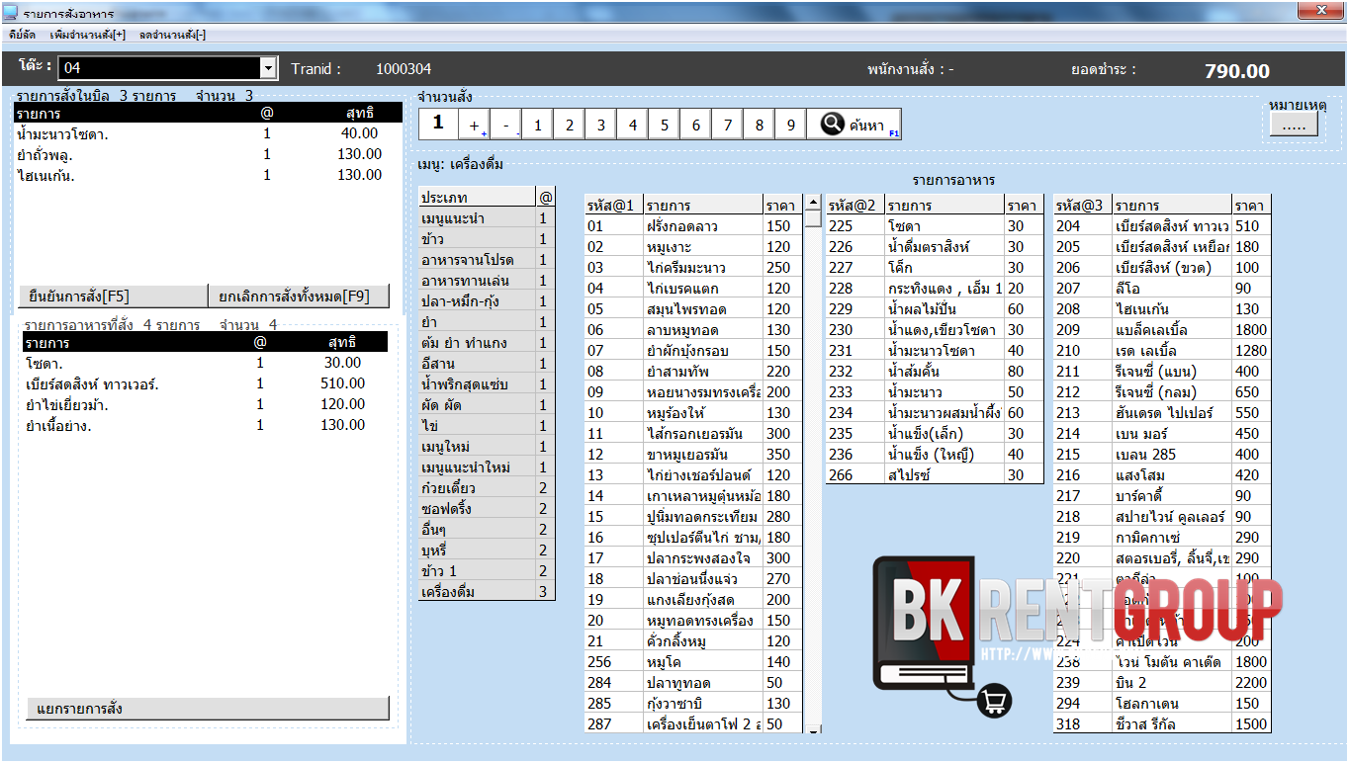
Task: Open the table number dropdown
Action: 268,67
